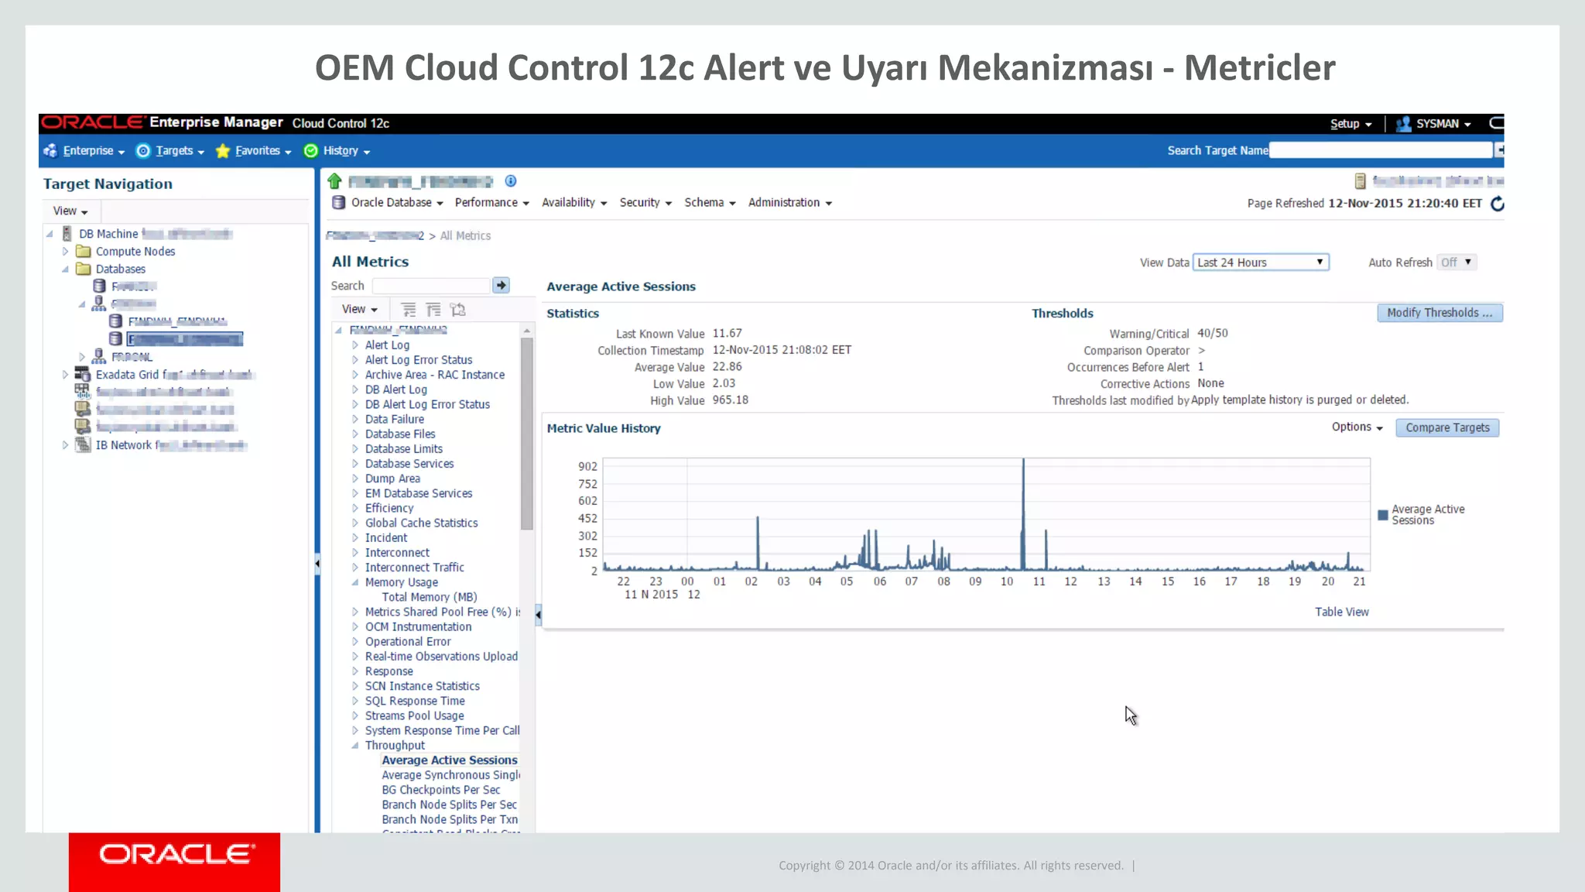Click the Favorites star icon

[223, 151]
